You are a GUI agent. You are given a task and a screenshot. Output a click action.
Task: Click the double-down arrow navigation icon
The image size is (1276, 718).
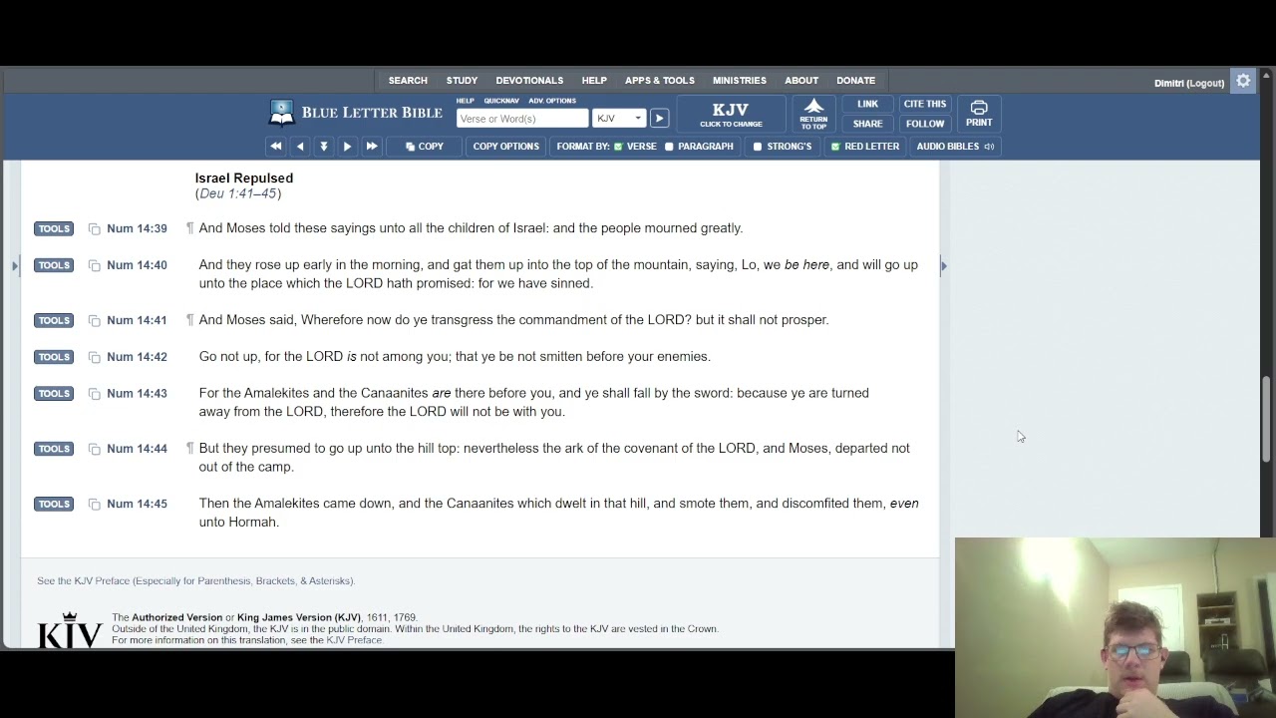[323, 147]
